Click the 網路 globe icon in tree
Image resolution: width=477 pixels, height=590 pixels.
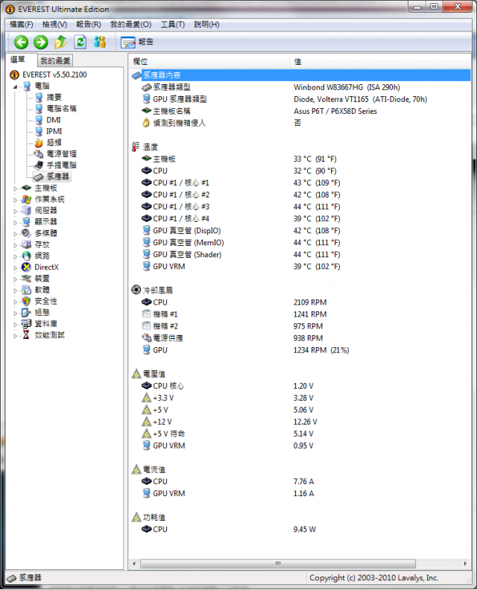pyautogui.click(x=26, y=256)
